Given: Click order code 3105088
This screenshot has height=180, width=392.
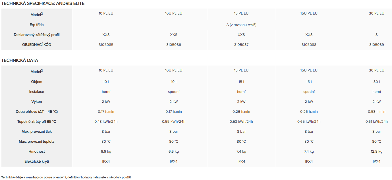Looking at the screenshot, I should click(309, 45).
